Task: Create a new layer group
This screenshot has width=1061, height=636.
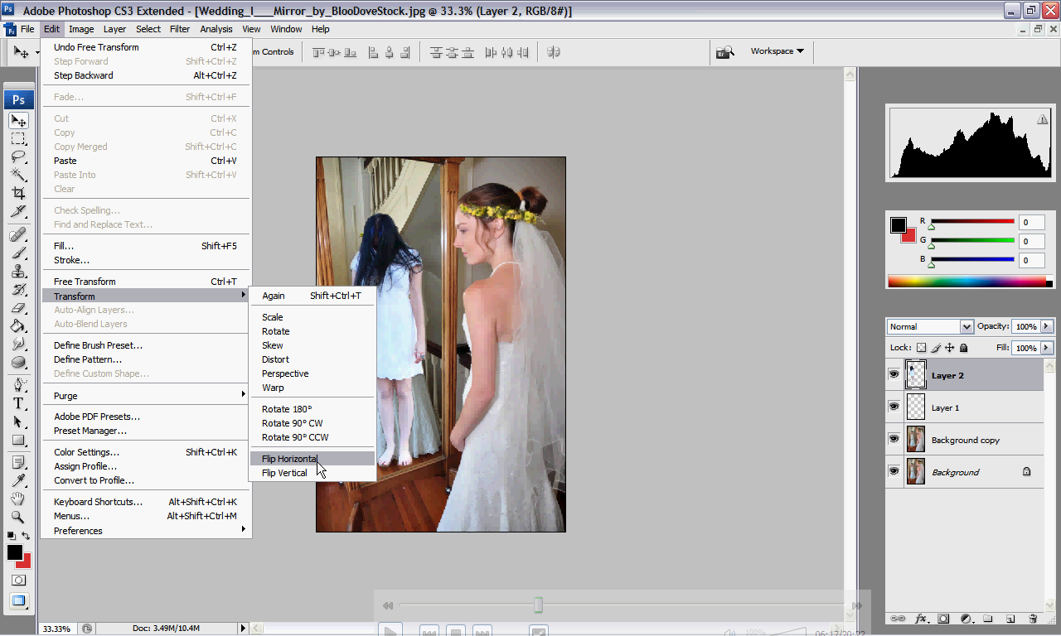Action: click(x=988, y=619)
